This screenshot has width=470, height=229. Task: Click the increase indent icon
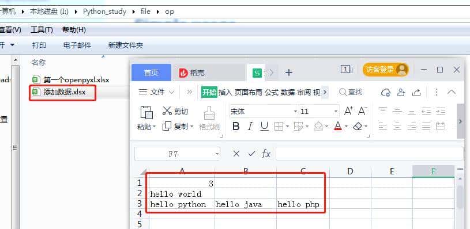click(x=441, y=111)
